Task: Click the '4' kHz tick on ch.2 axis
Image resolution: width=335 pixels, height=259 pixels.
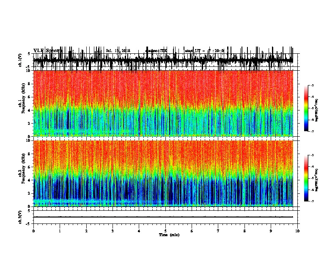Action: [x=30, y=180]
